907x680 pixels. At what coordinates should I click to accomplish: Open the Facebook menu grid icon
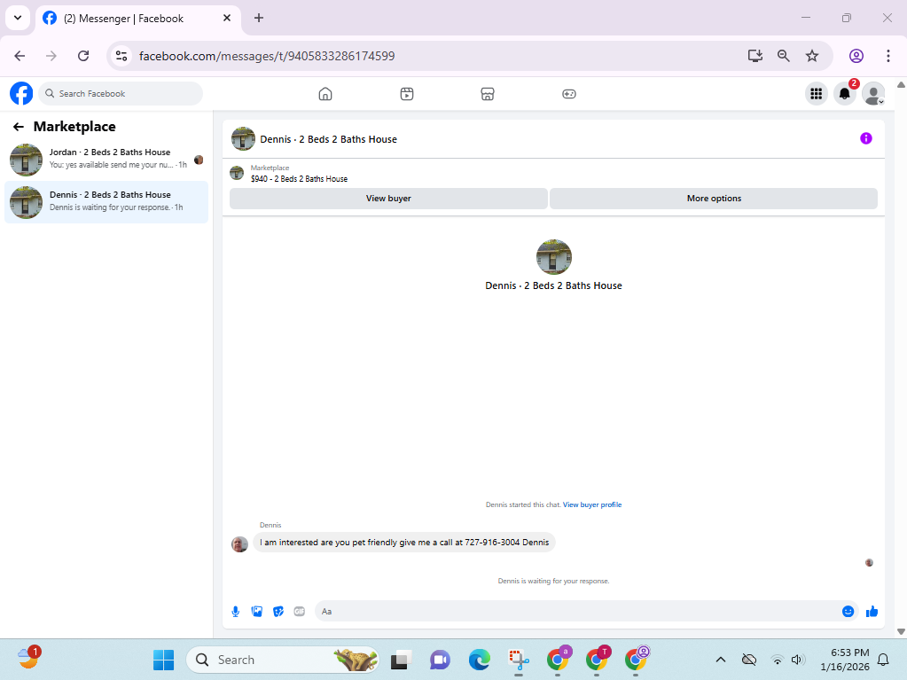(817, 94)
